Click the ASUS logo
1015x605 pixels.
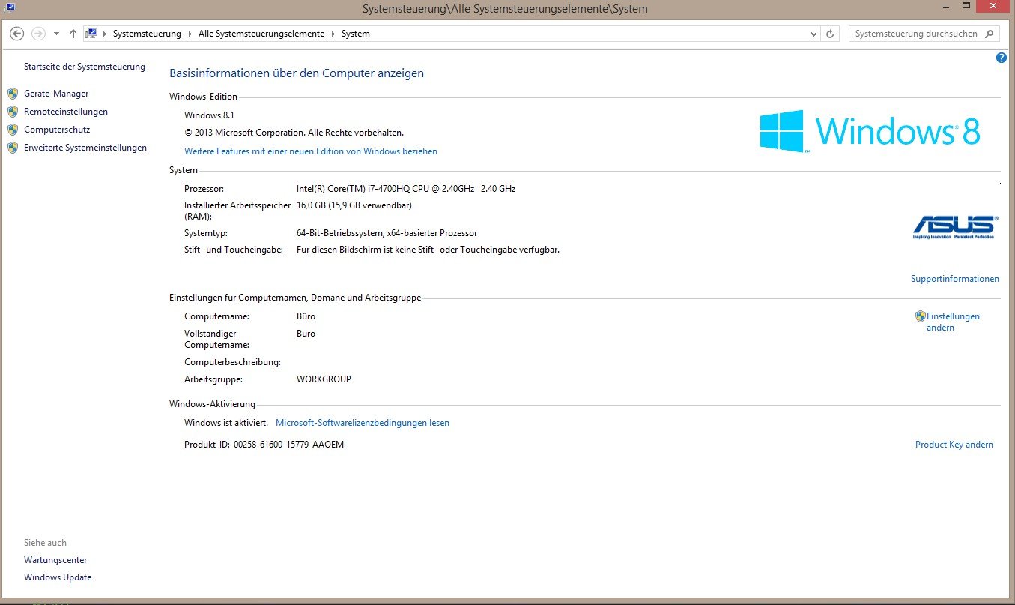tap(954, 227)
